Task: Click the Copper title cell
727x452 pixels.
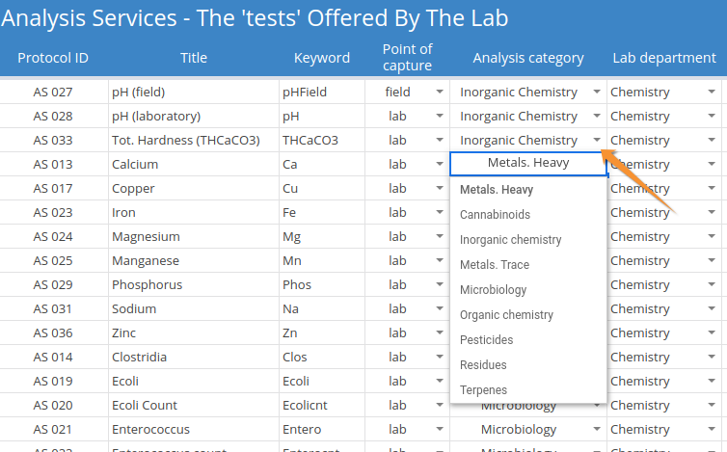Action: (193, 189)
